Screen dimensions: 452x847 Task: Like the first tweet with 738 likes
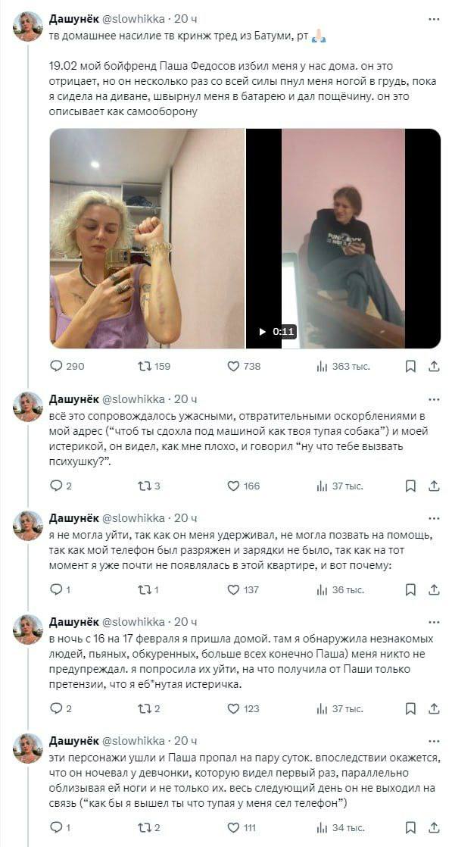point(244,366)
